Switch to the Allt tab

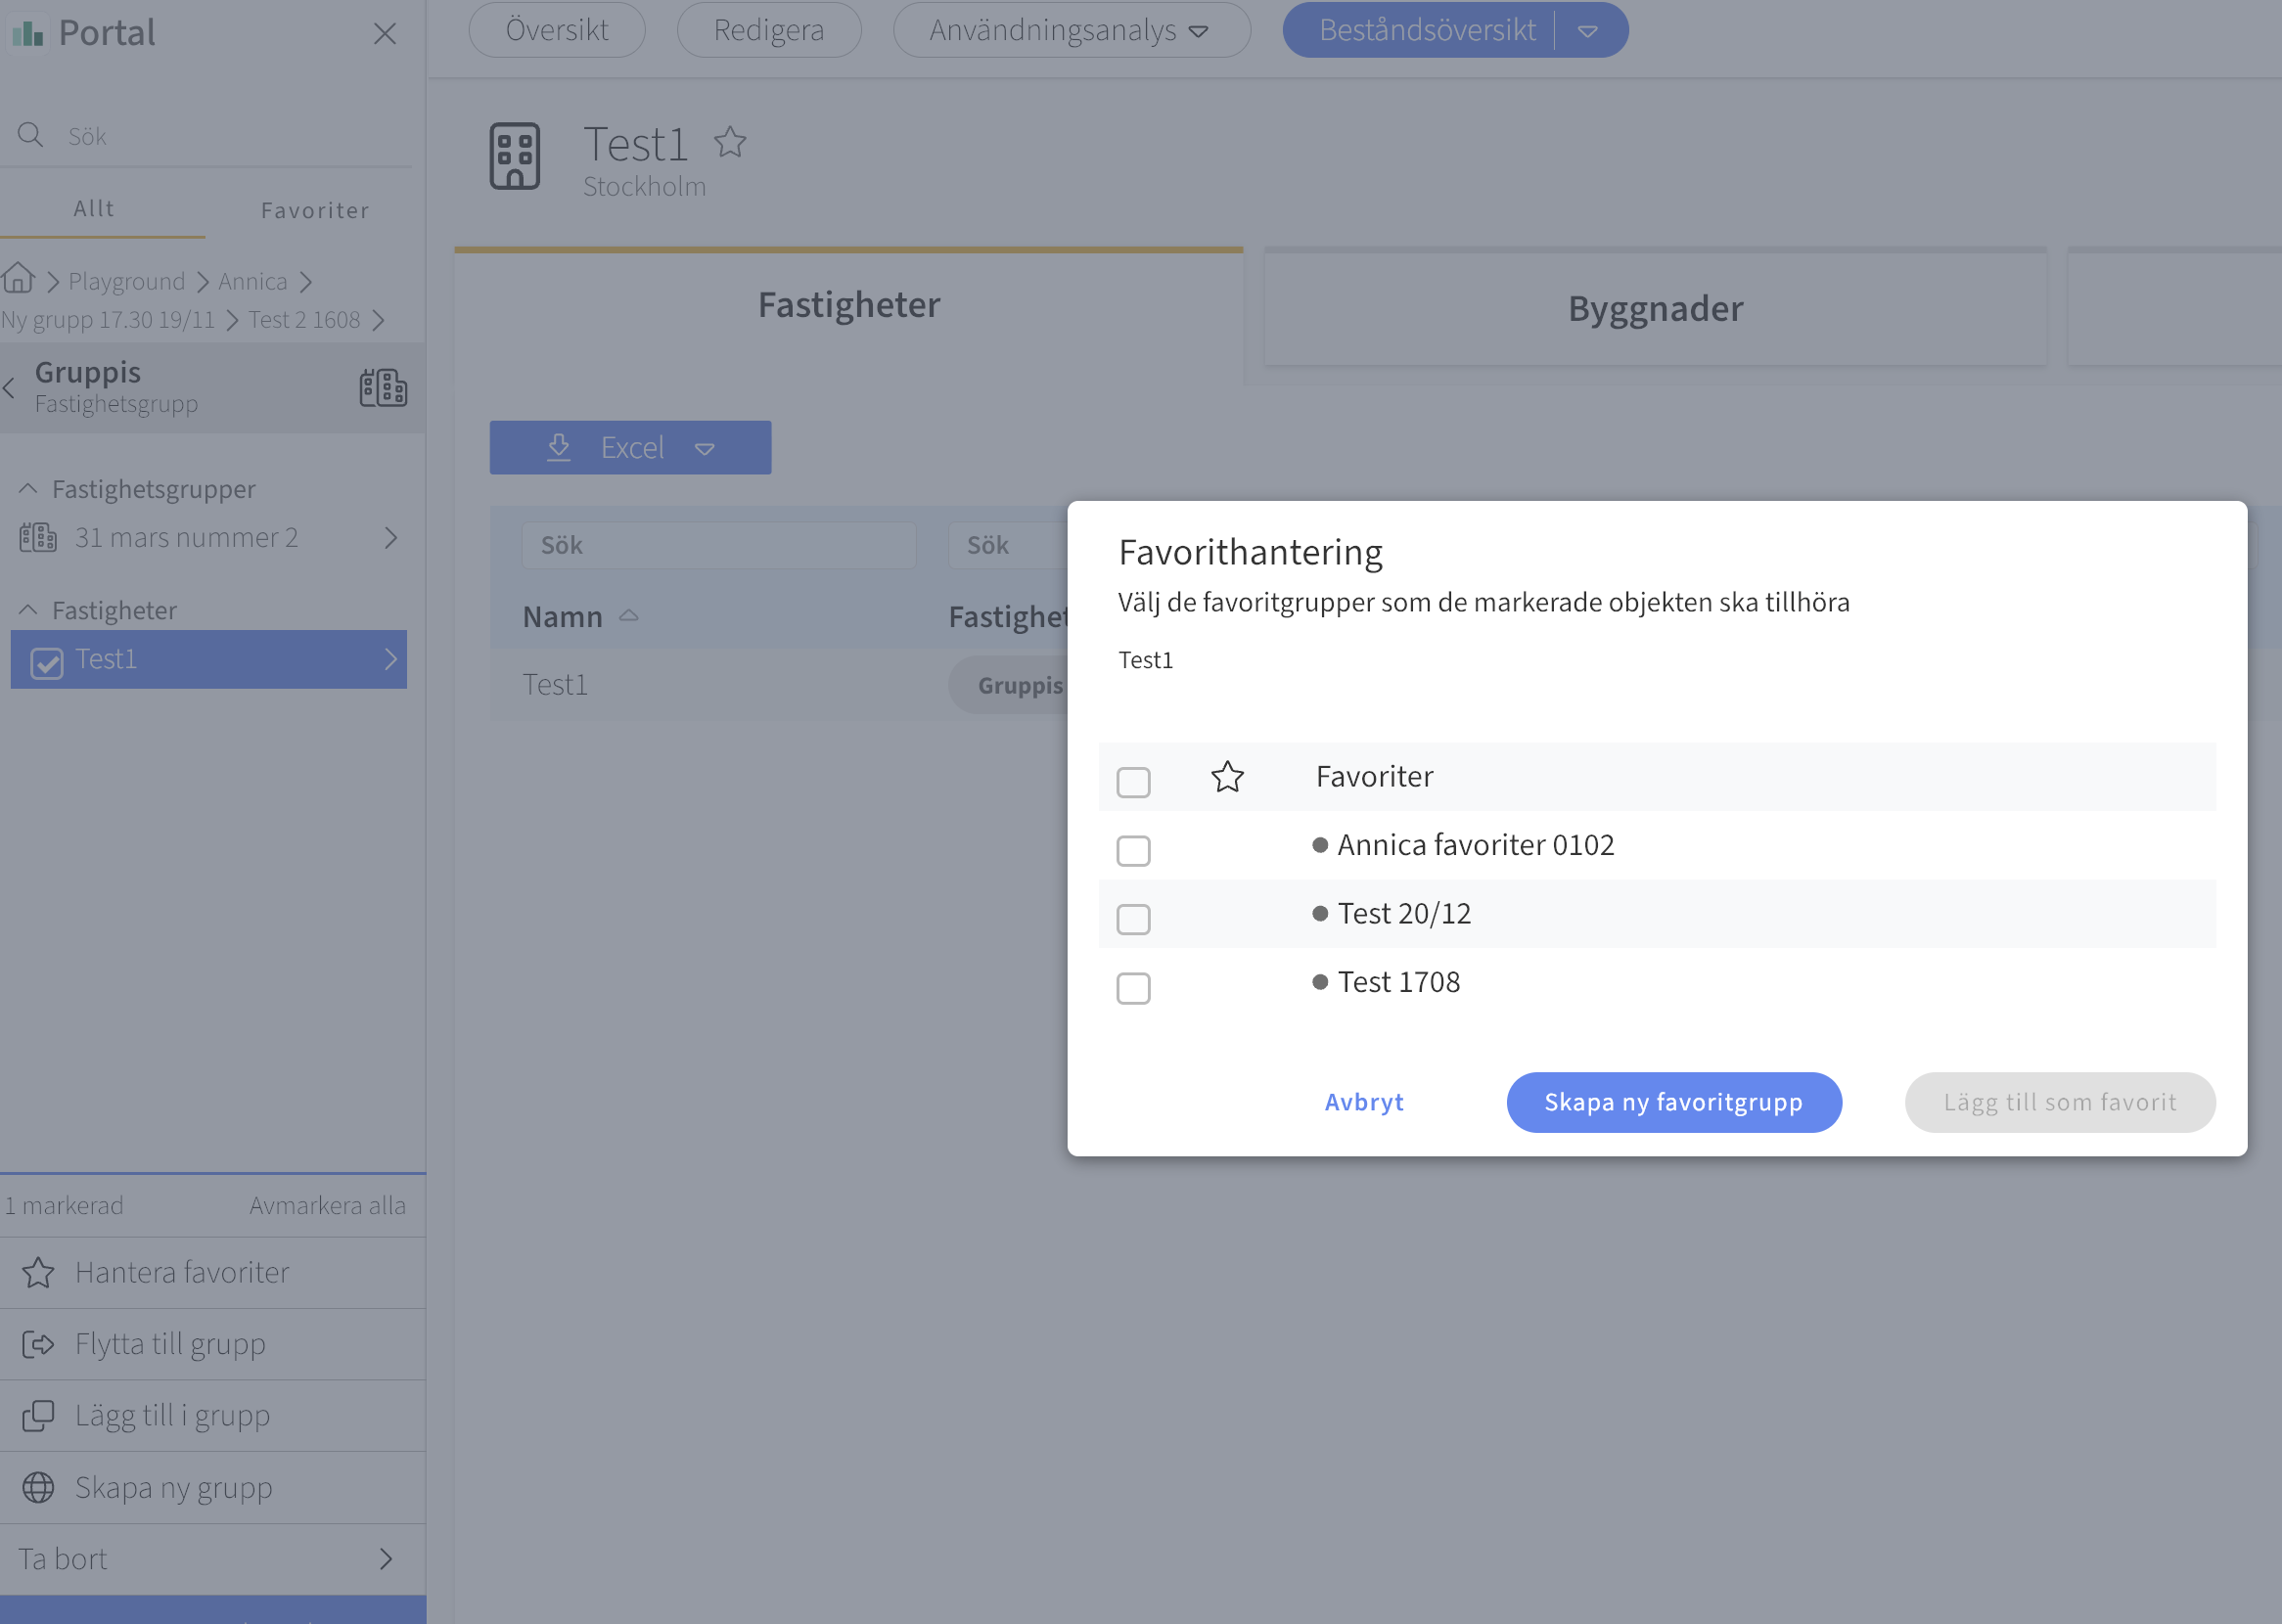click(x=94, y=209)
